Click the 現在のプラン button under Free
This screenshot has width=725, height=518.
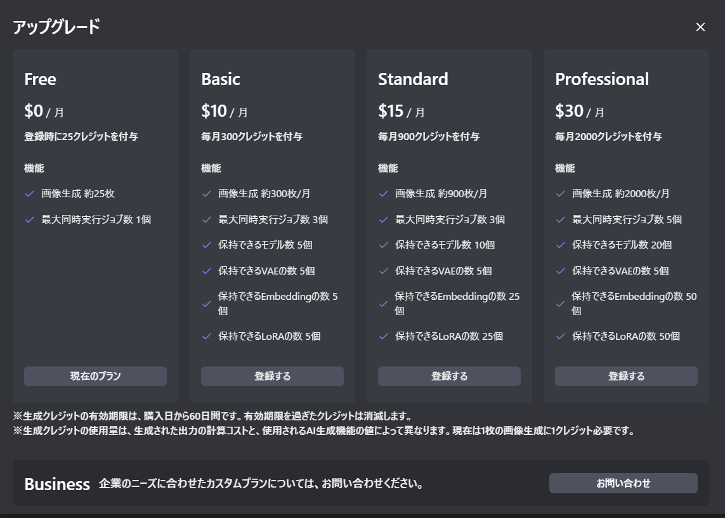(95, 376)
